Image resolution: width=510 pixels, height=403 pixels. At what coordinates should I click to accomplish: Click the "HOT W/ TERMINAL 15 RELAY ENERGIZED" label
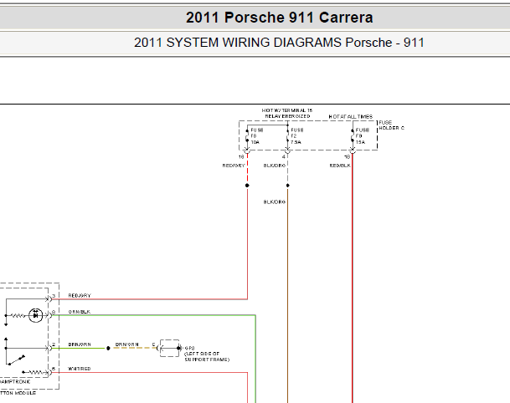[x=287, y=114]
